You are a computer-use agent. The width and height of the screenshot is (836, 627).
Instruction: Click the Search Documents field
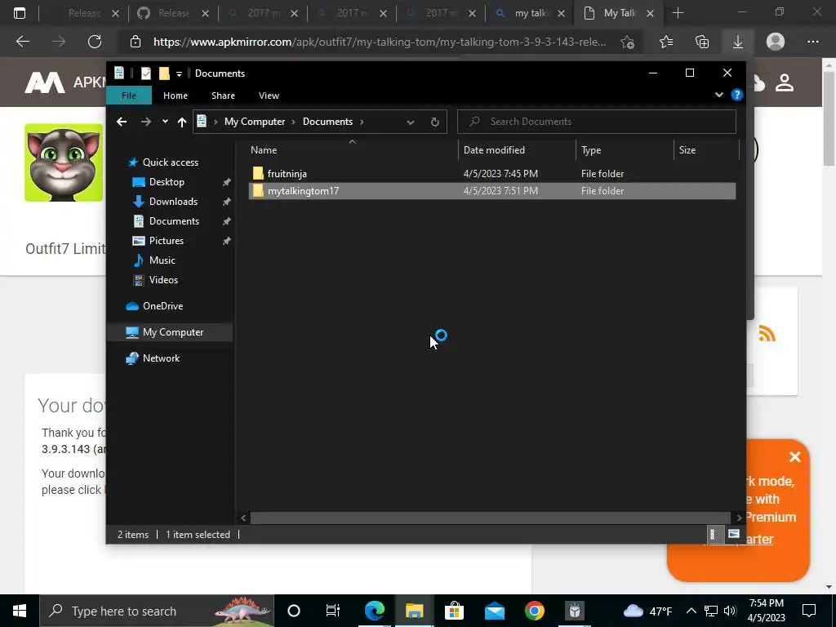(x=597, y=122)
